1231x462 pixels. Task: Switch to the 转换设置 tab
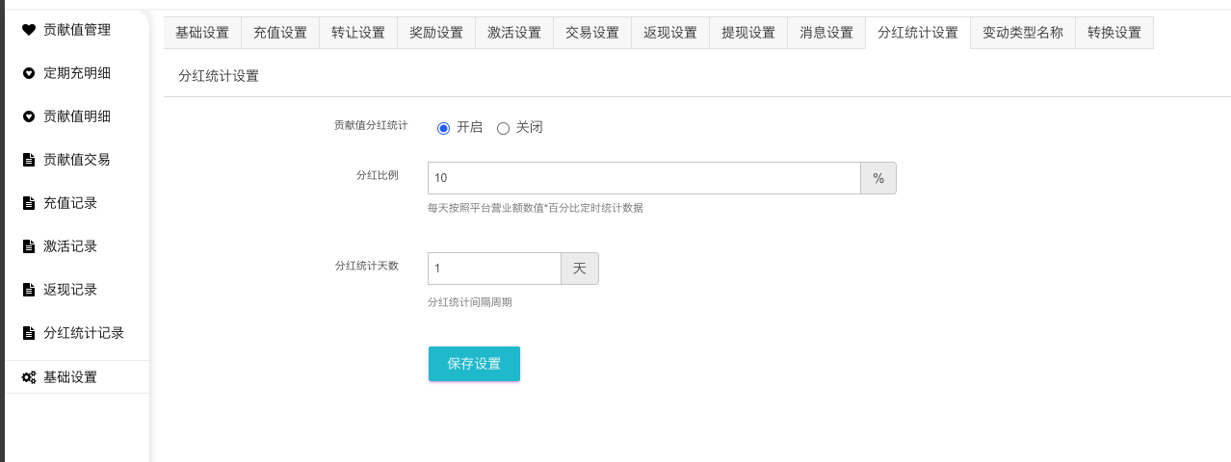(x=1113, y=33)
